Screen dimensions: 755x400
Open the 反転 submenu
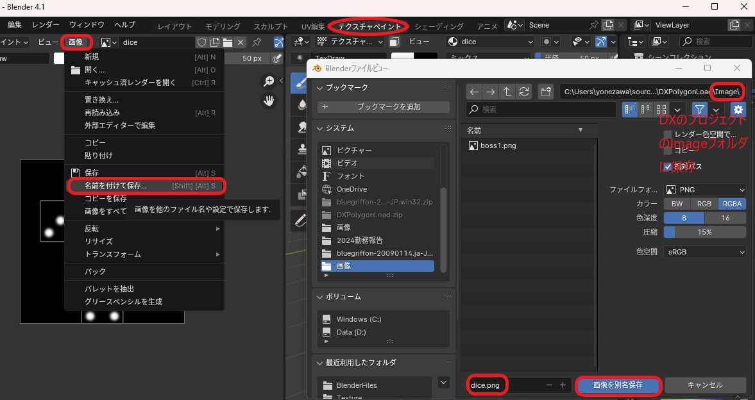[x=144, y=229]
